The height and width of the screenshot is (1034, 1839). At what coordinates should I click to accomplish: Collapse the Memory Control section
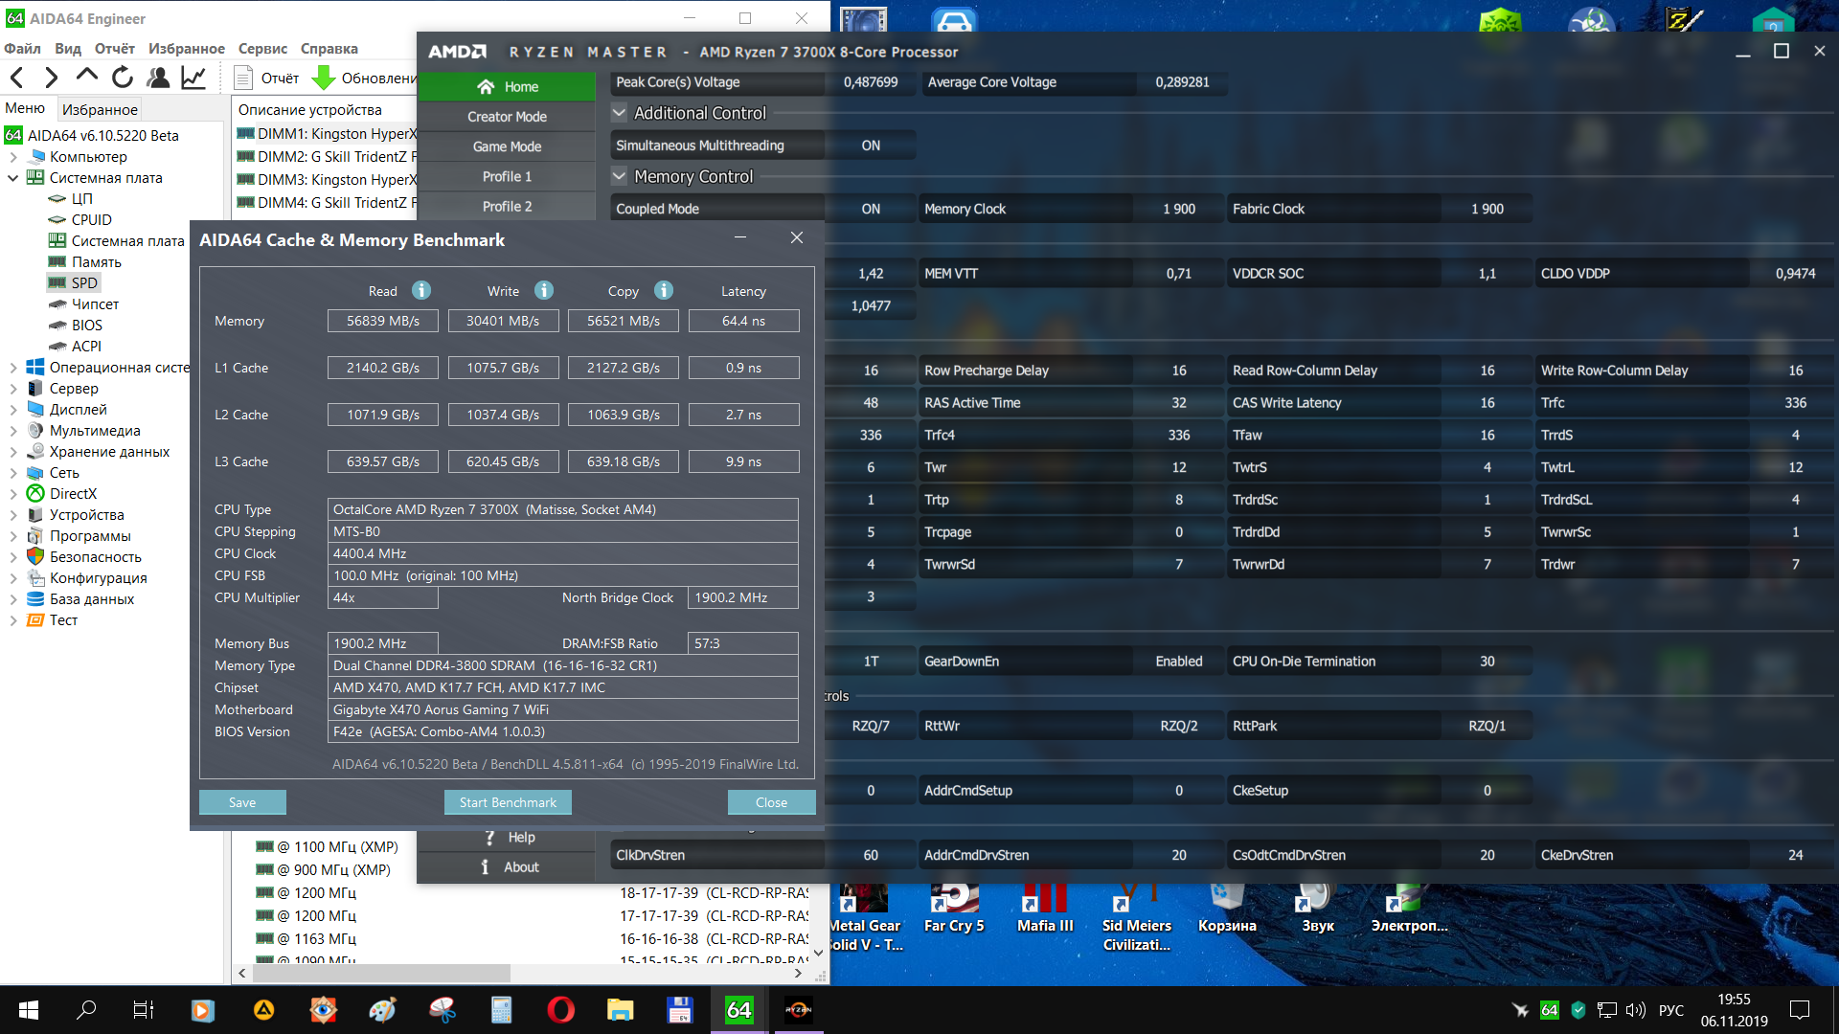click(620, 176)
